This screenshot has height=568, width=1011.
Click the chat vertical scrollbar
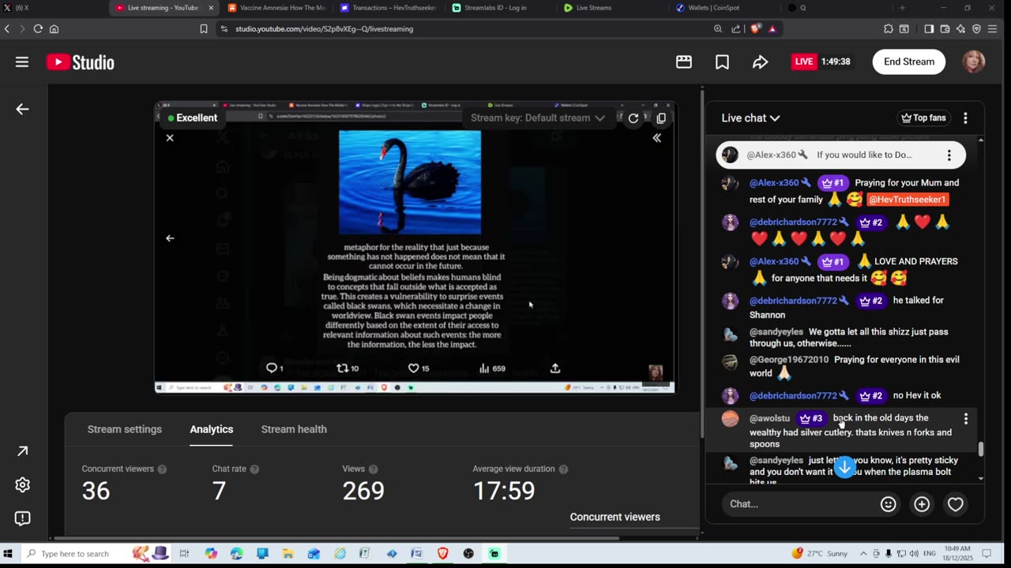tap(981, 449)
